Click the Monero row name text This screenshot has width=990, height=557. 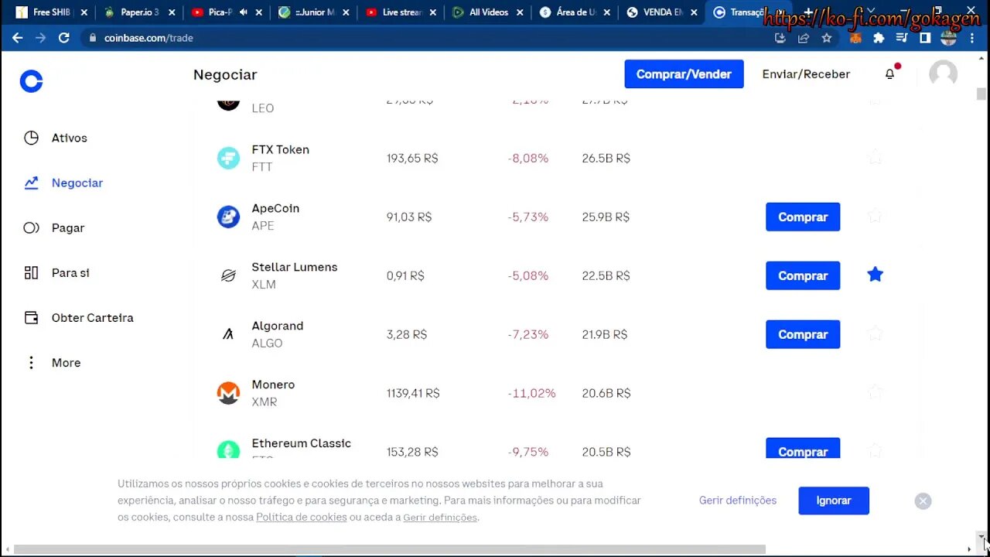[x=273, y=384]
